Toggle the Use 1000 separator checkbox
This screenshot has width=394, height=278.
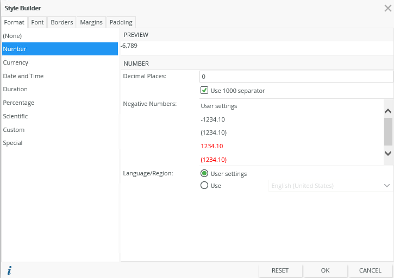pos(205,91)
